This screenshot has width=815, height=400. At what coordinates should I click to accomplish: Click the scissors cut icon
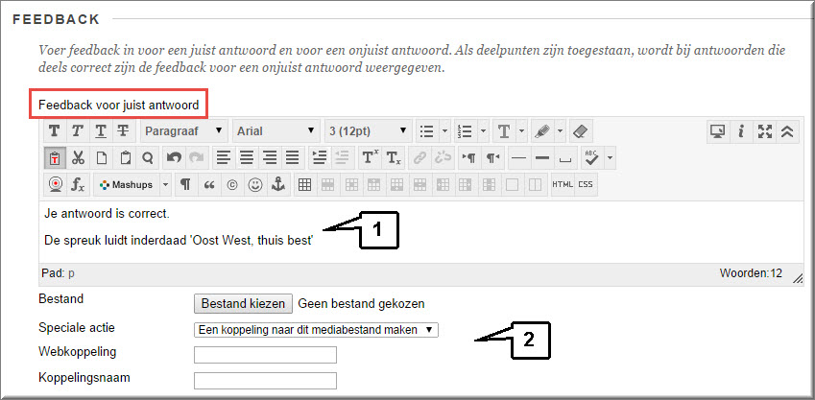pyautogui.click(x=78, y=158)
